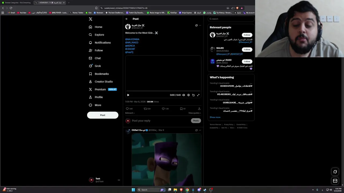The width and height of the screenshot is (344, 193).
Task: Follow the @WESST_RT account
Action: 247,35
